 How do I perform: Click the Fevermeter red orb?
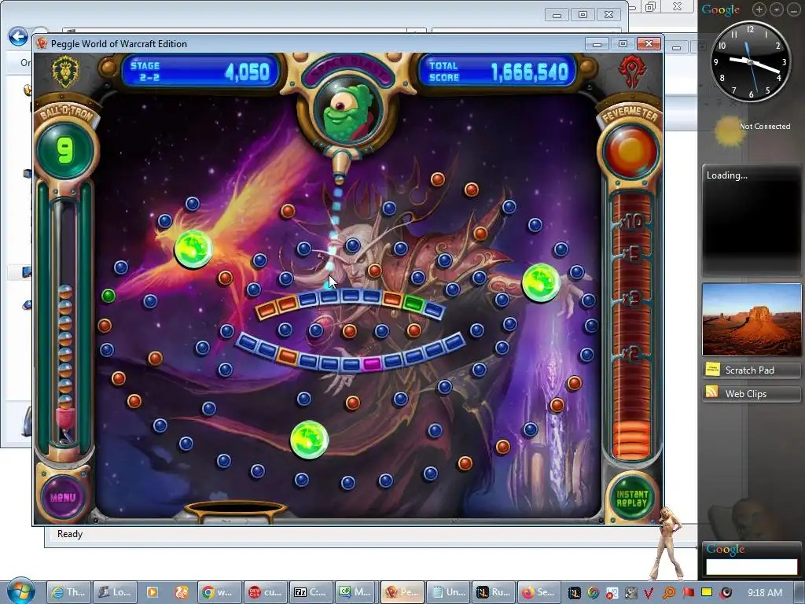click(630, 151)
